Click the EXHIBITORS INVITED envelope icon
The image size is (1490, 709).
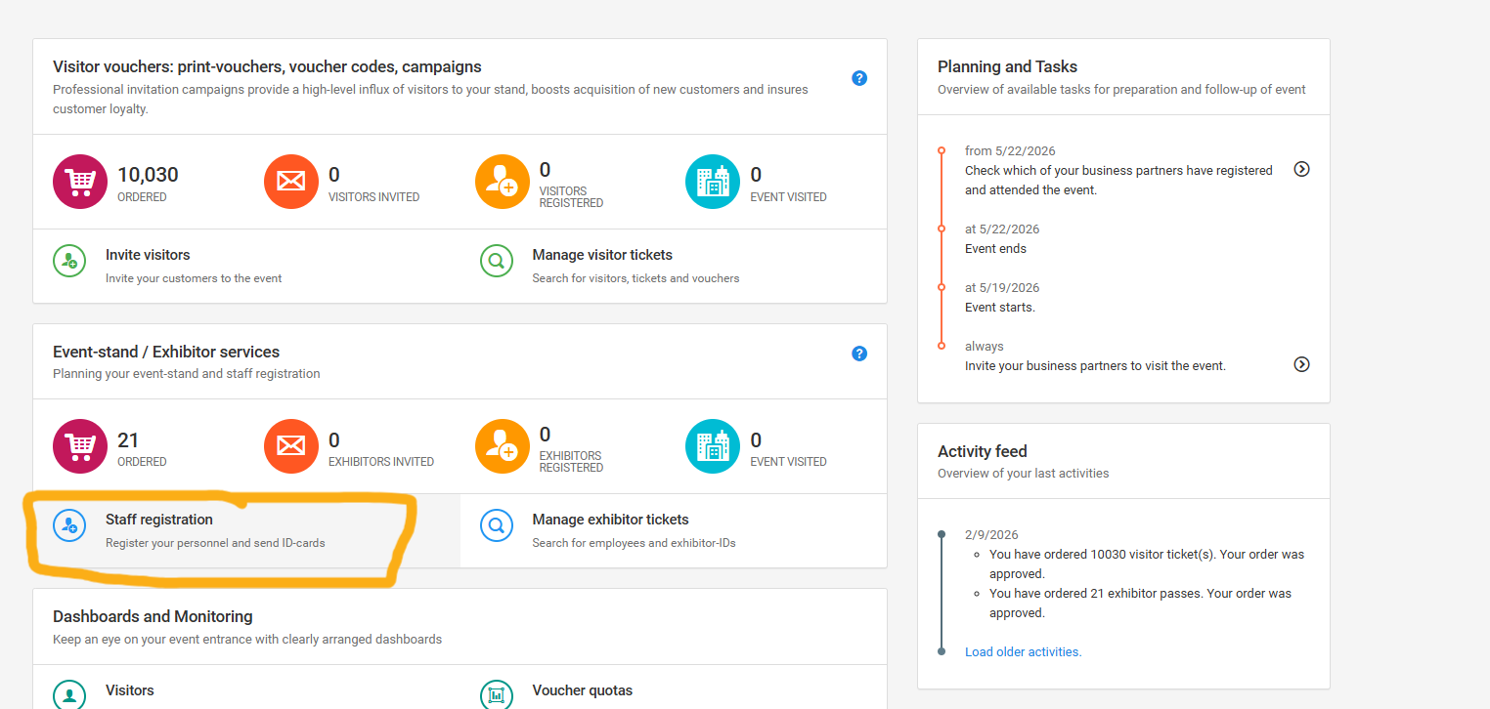click(x=291, y=446)
